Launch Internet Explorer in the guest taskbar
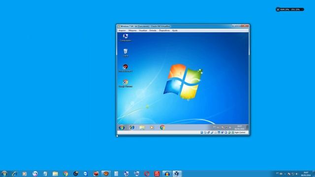The image size is (315, 177). (x=132, y=127)
